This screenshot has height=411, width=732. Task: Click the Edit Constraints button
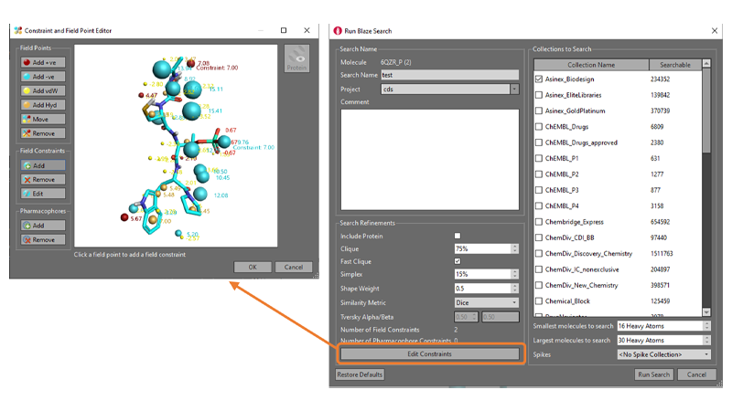(429, 354)
